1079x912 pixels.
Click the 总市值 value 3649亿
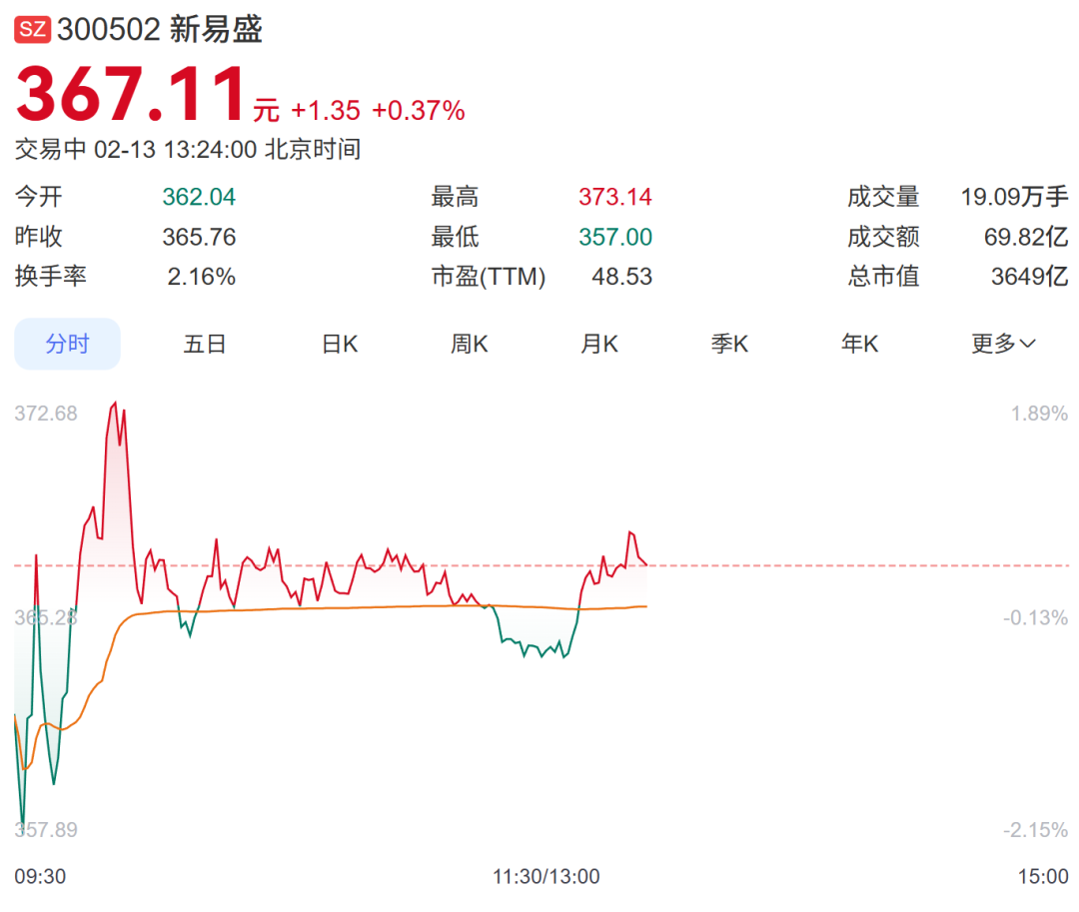click(x=1029, y=277)
